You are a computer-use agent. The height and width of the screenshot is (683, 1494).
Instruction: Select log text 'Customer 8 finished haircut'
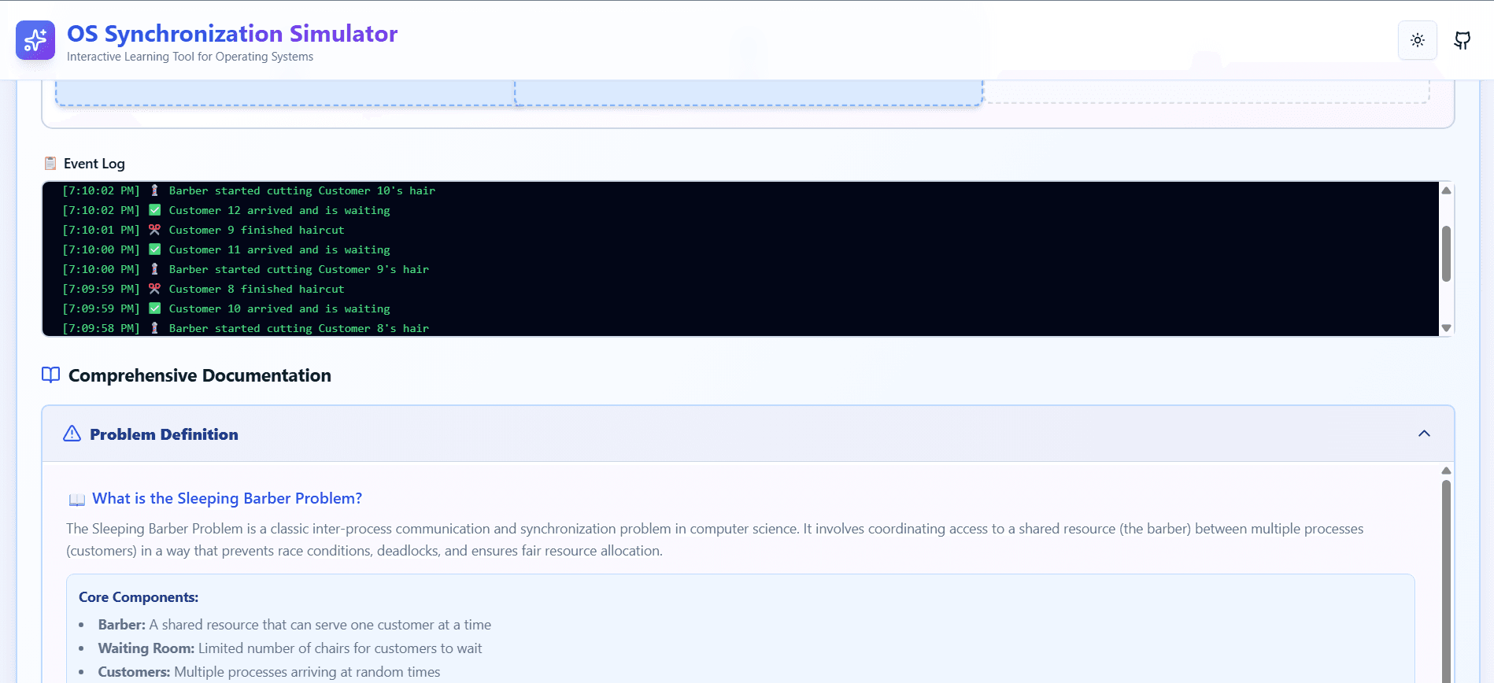[x=257, y=289]
